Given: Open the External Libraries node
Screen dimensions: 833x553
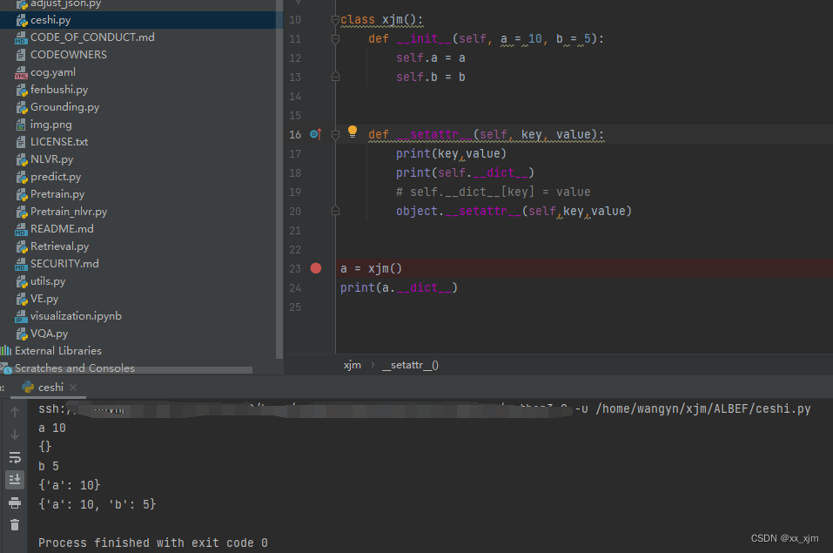Looking at the screenshot, I should click(57, 351).
